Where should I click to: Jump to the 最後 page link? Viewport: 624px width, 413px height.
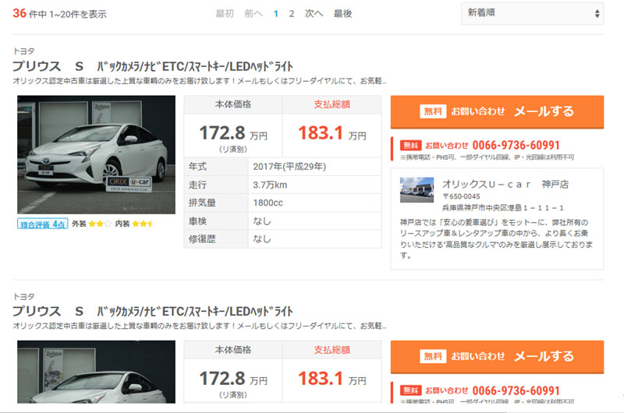(x=342, y=14)
